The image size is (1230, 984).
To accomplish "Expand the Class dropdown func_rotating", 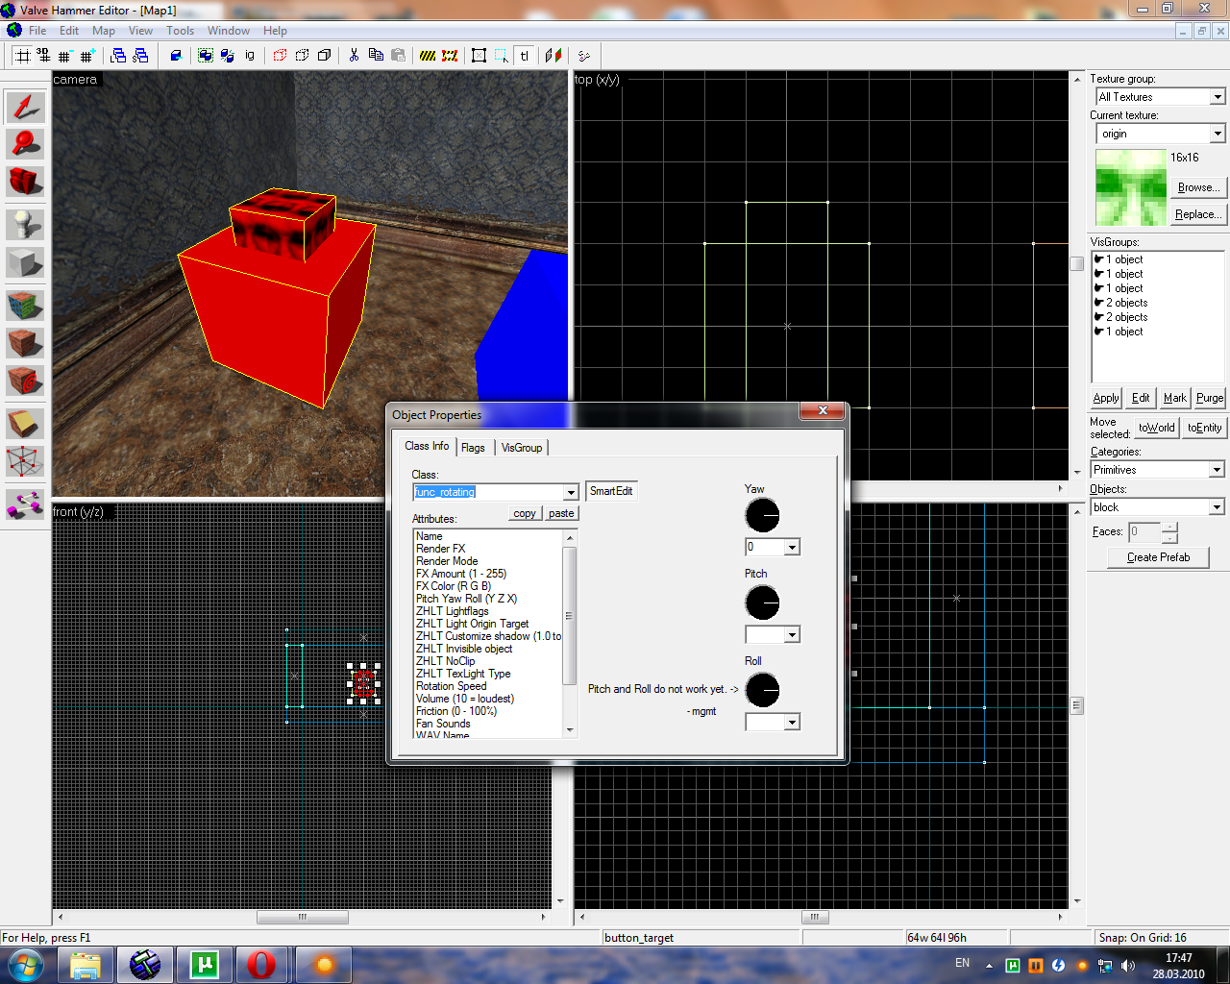I will [x=571, y=492].
